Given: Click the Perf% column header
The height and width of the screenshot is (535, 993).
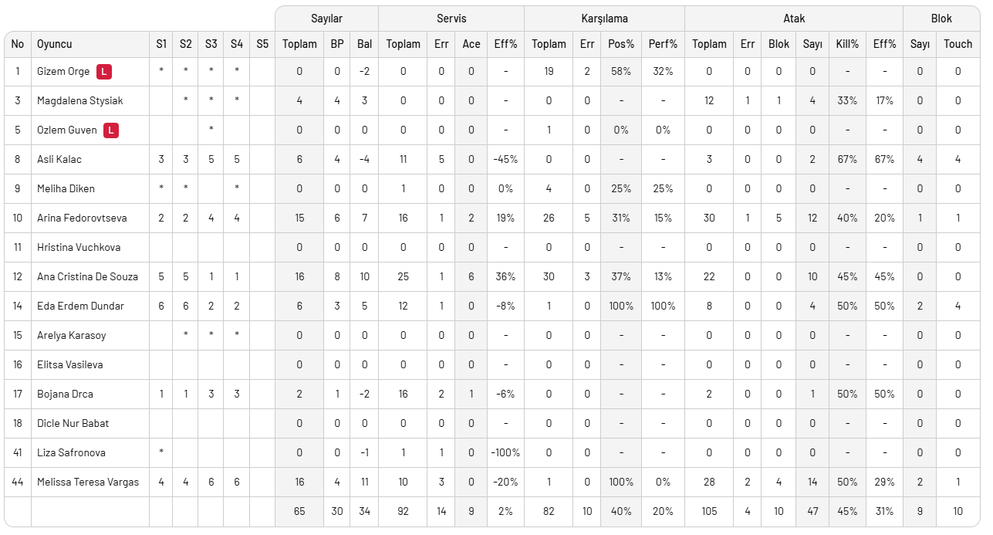Looking at the screenshot, I should tap(663, 44).
